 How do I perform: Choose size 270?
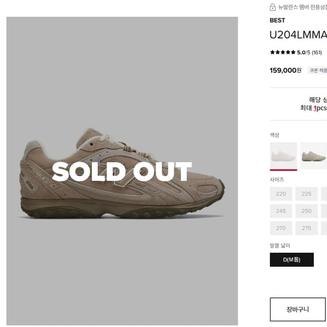coord(281,228)
